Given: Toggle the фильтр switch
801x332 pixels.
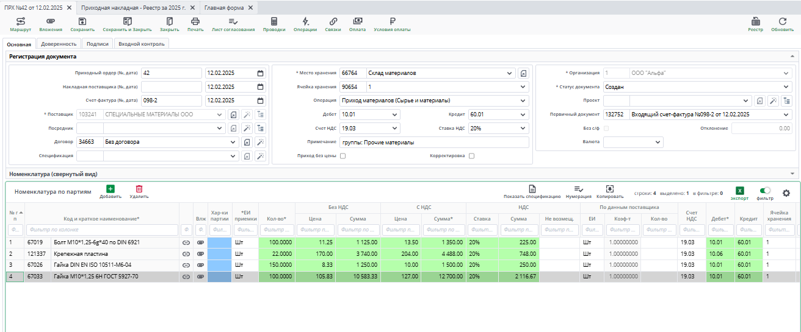Looking at the screenshot, I should pyautogui.click(x=764, y=191).
